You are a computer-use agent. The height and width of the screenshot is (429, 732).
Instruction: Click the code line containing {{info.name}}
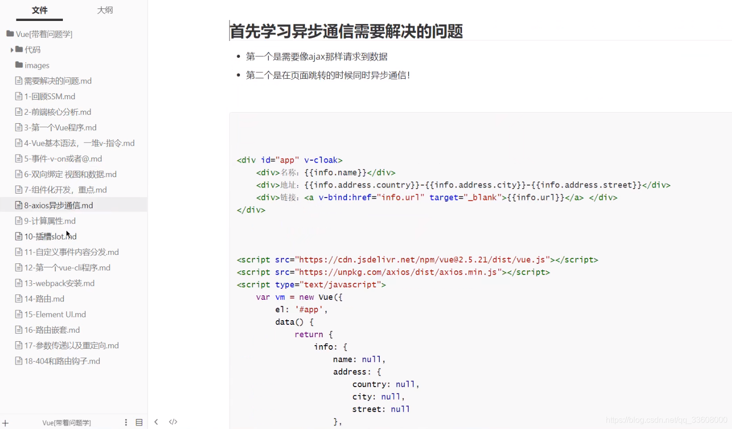[326, 173]
